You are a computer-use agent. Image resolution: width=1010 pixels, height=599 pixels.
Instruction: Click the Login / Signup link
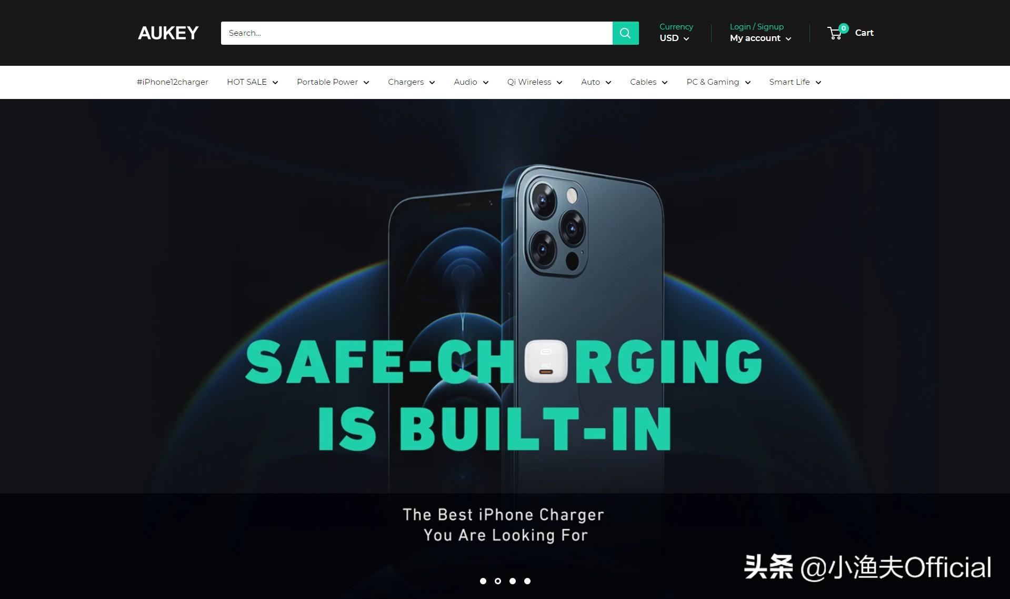pos(756,27)
